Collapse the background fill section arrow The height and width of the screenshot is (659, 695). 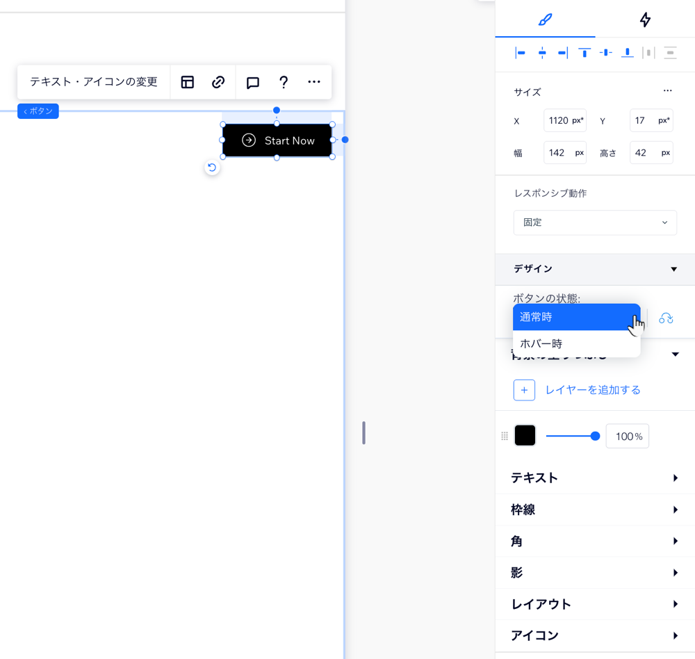[675, 354]
